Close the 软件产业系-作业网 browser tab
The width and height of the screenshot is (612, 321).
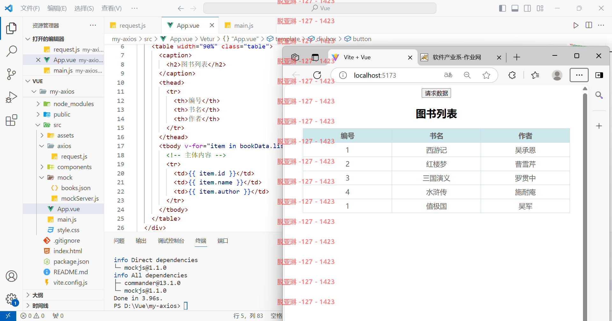(499, 58)
